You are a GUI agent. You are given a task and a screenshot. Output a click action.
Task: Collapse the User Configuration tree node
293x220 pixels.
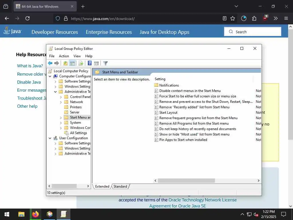tap(50, 138)
